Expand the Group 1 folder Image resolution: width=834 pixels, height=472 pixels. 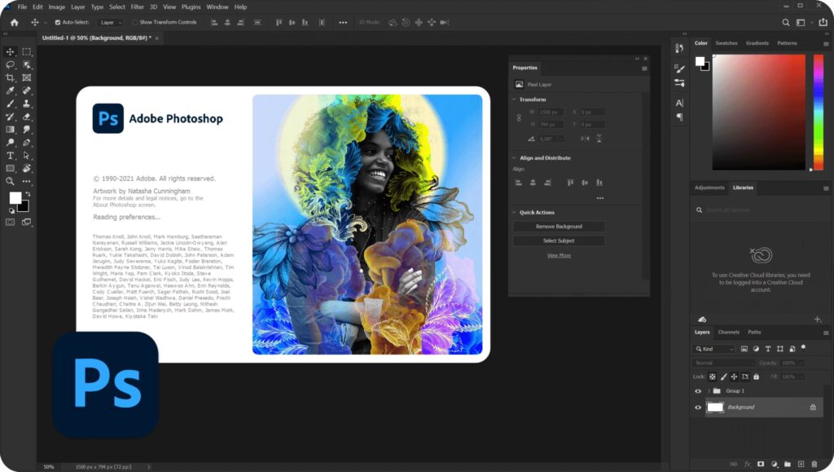click(709, 391)
